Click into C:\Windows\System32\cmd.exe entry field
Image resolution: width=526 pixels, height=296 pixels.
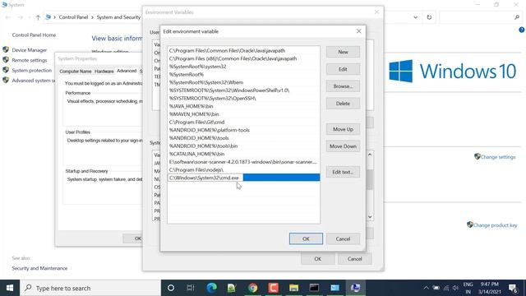[x=205, y=178]
